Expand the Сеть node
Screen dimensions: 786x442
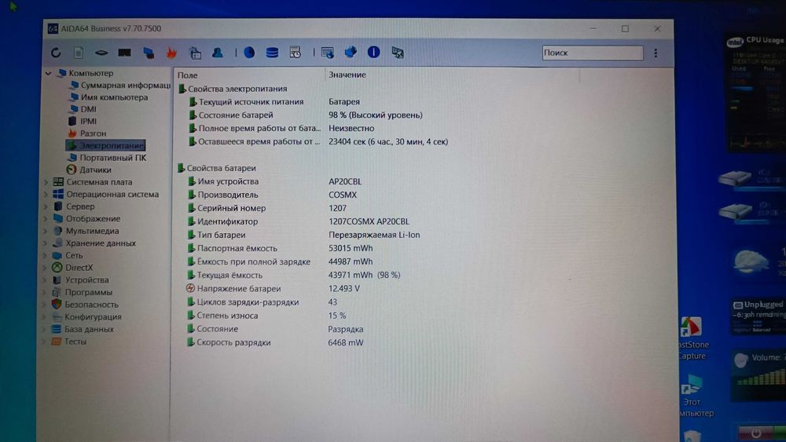45,255
